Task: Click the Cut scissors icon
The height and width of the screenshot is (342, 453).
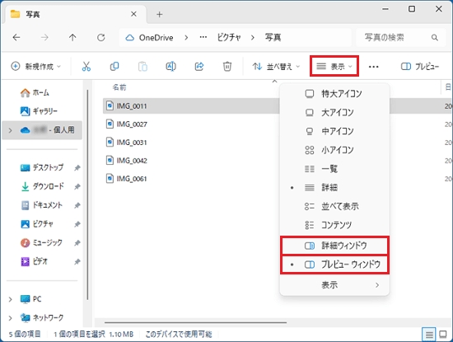Action: pyautogui.click(x=86, y=67)
